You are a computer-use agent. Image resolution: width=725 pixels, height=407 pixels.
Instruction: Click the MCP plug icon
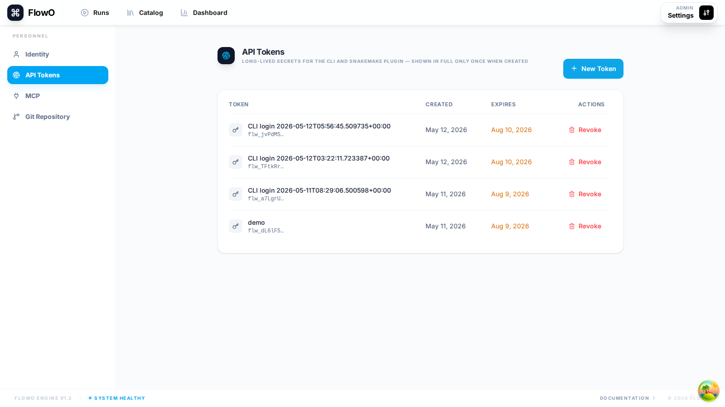(16, 96)
